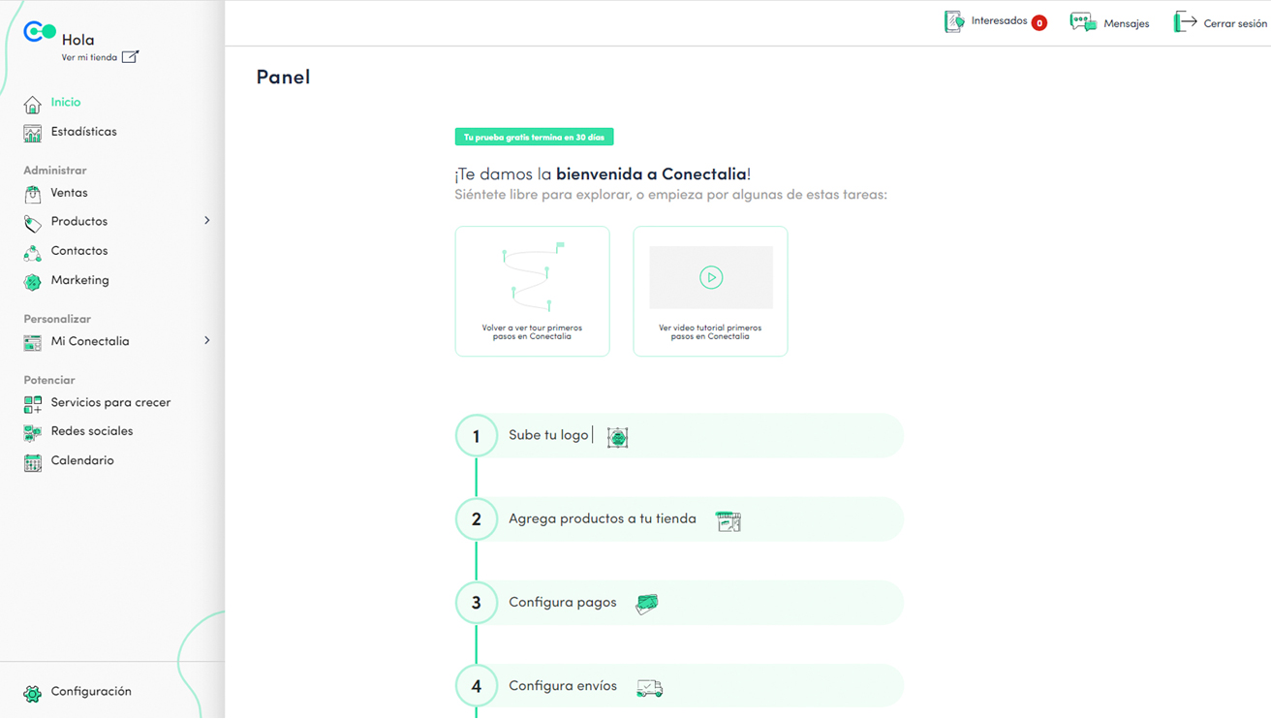Click the Mi Conectalia menu label
Image resolution: width=1271 pixels, height=720 pixels.
90,341
